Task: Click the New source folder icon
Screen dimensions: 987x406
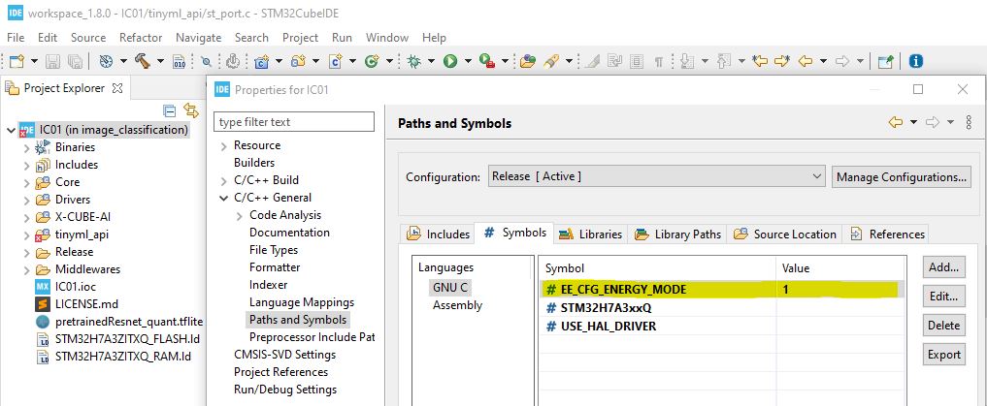Action: (298, 61)
